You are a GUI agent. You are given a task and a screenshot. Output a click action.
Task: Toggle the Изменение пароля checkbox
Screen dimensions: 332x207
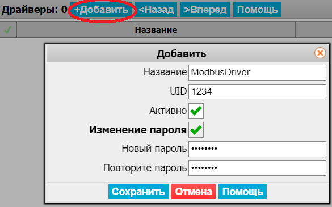pos(196,130)
